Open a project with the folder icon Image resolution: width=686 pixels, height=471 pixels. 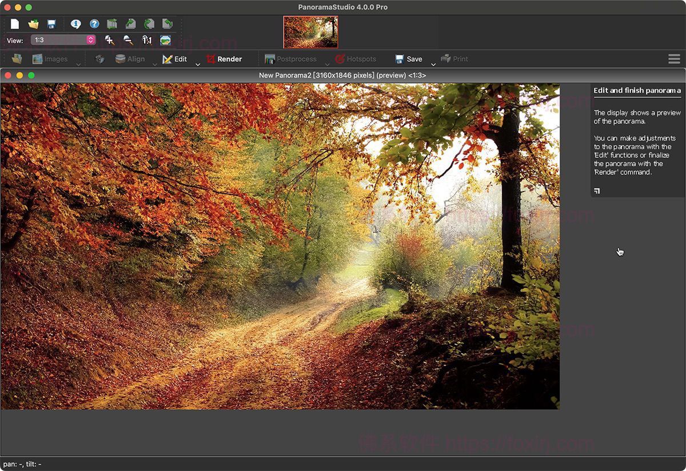(34, 24)
